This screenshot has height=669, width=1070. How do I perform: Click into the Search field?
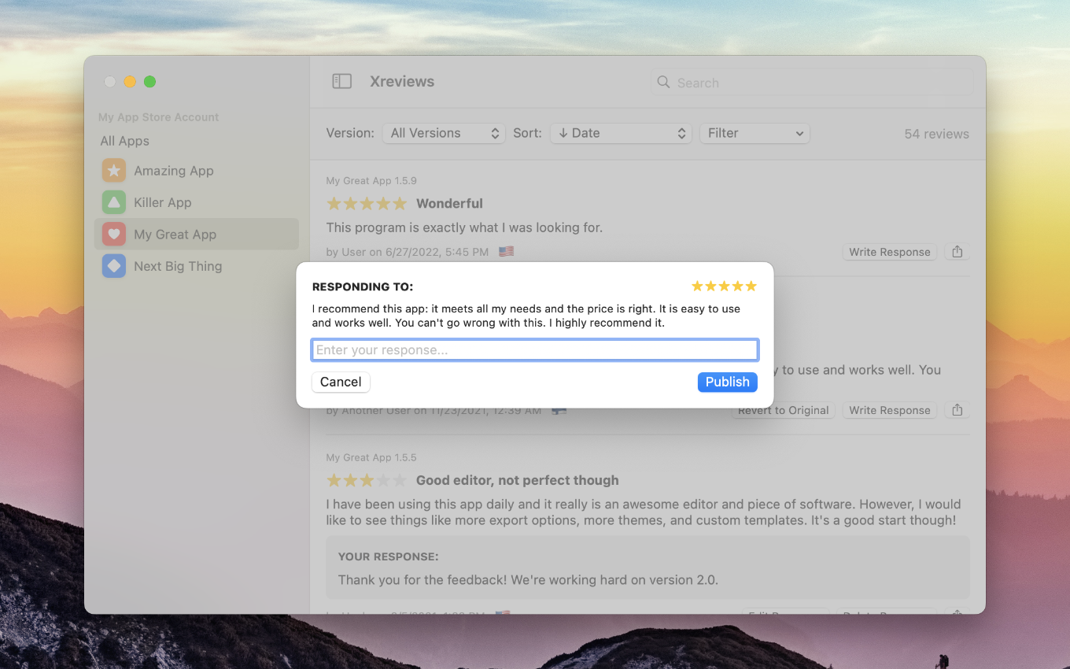coord(812,83)
